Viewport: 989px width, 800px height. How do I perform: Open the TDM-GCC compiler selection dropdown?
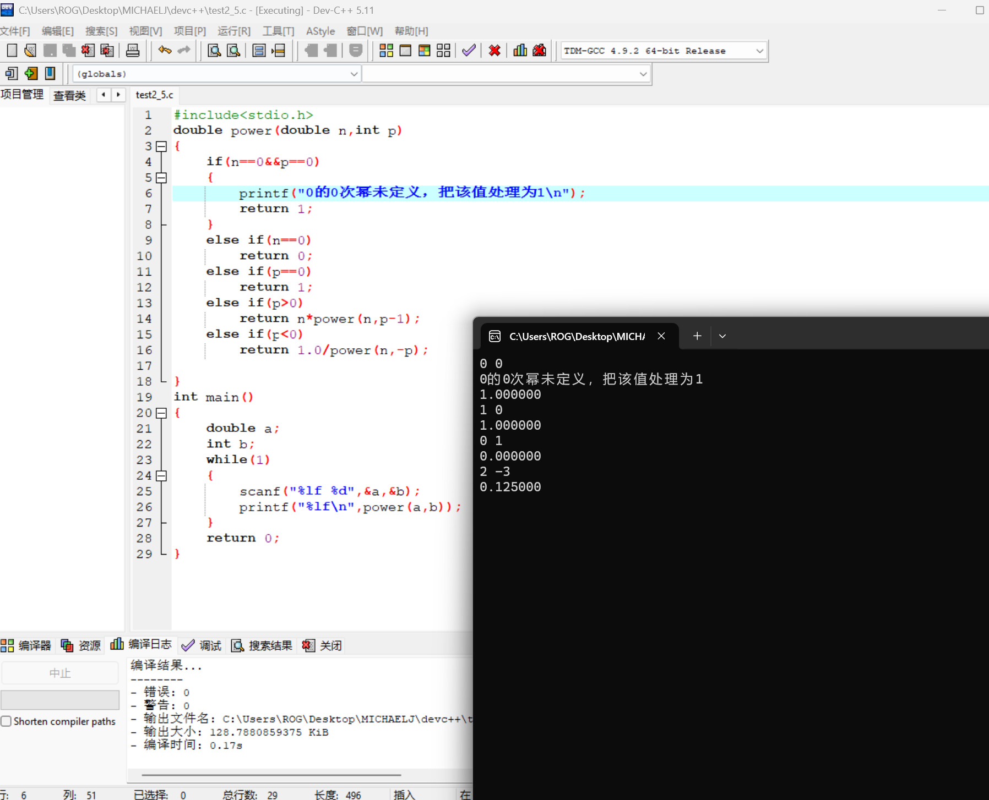click(x=759, y=51)
